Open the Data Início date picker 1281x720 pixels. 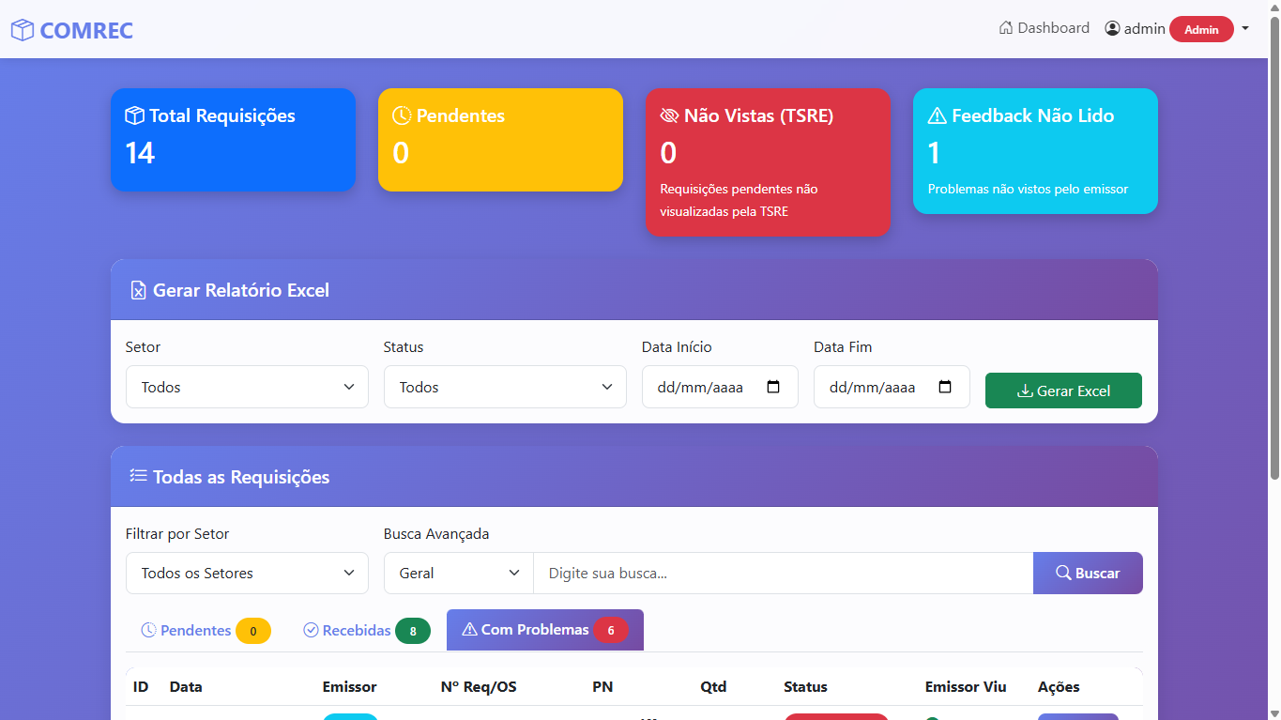point(774,386)
